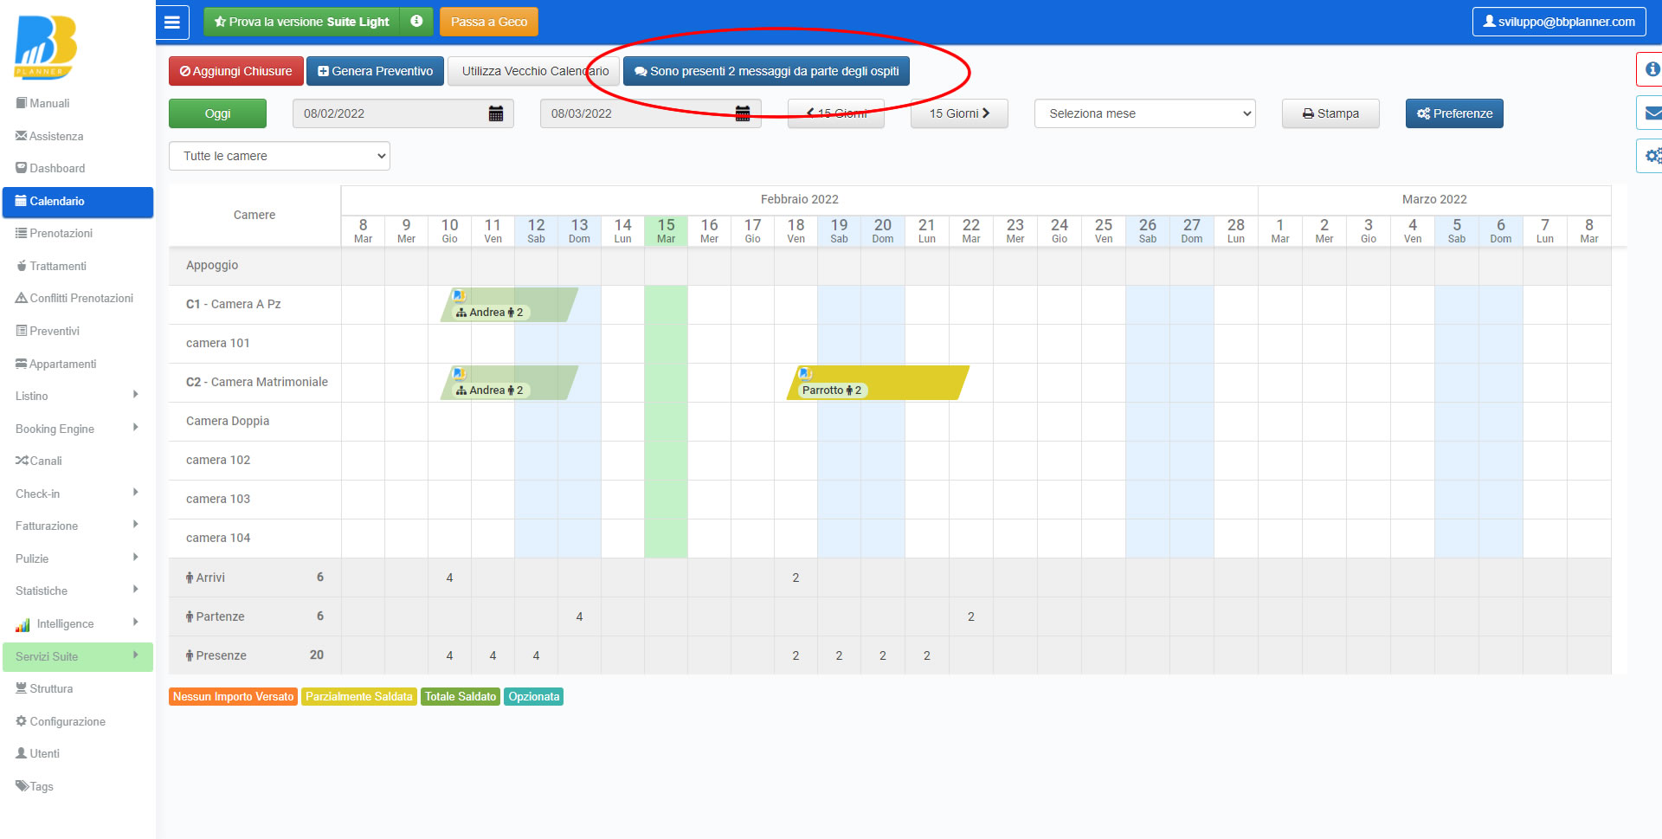Click the envelope icon on right edge
The height and width of the screenshot is (839, 1662).
pyautogui.click(x=1652, y=113)
